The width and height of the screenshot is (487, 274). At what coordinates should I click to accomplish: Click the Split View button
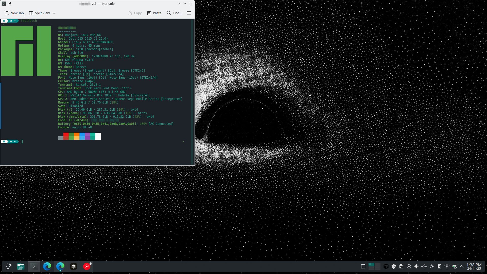tap(39, 13)
